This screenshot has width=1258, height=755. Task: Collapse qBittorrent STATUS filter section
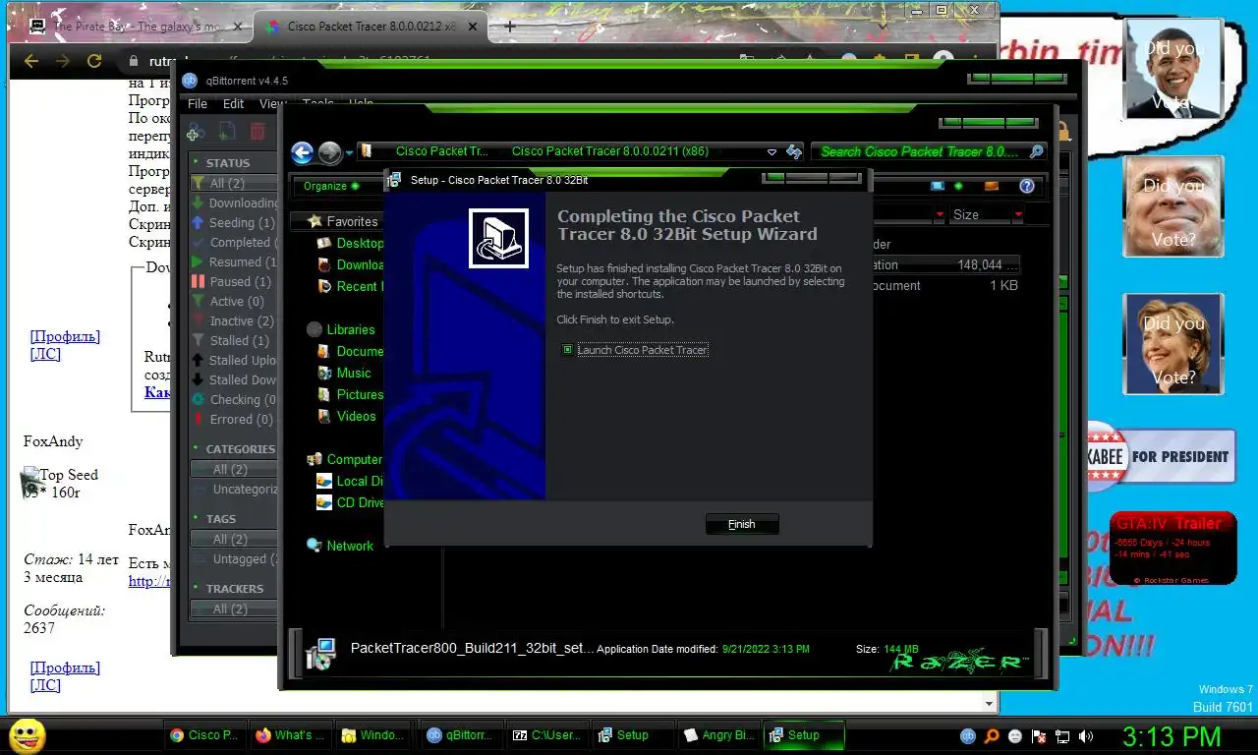[196, 162]
